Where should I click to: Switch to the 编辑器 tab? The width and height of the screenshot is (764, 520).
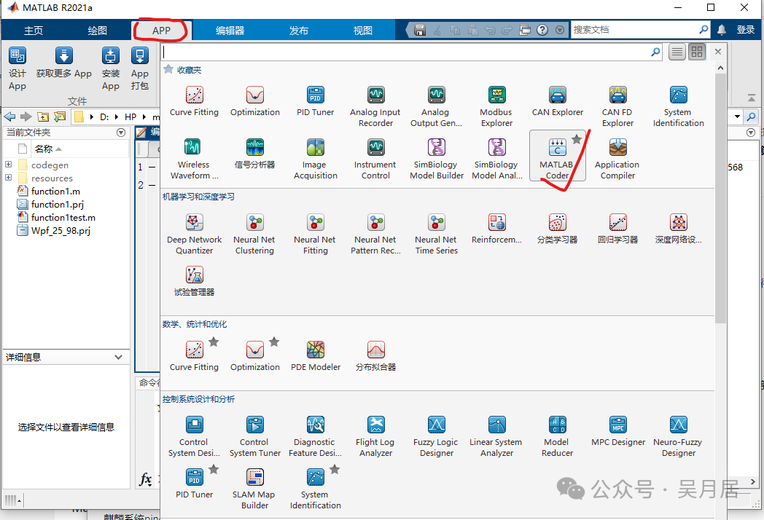[230, 30]
